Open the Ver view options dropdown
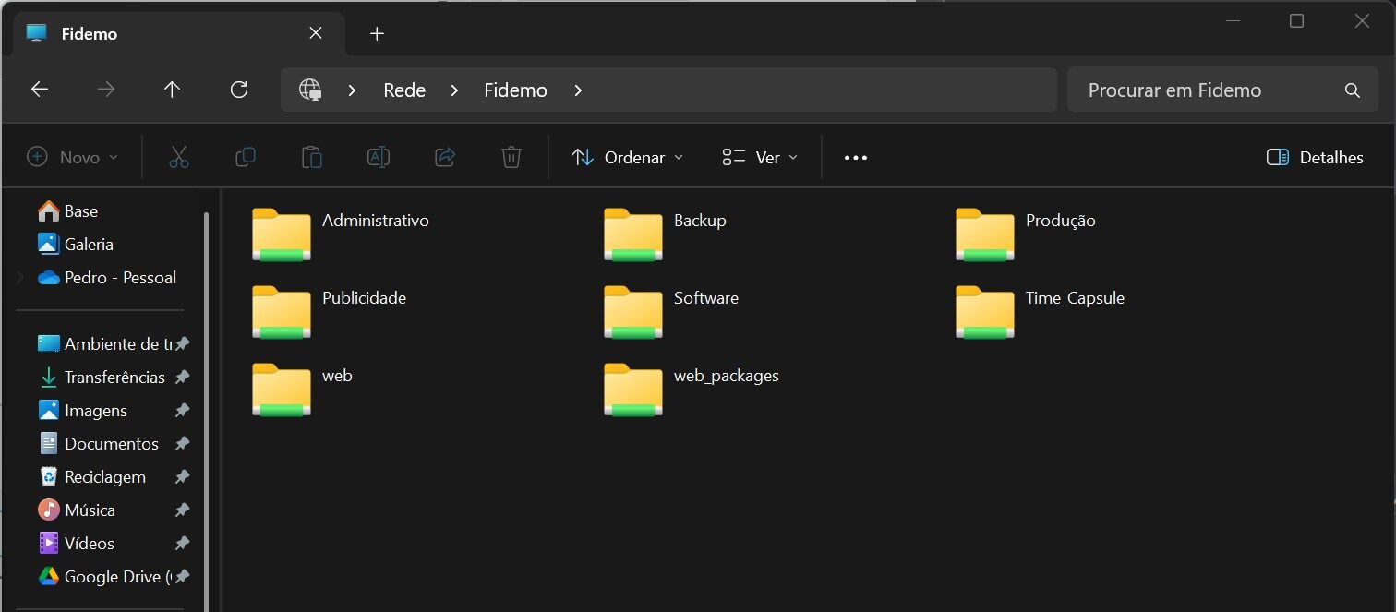 [760, 158]
